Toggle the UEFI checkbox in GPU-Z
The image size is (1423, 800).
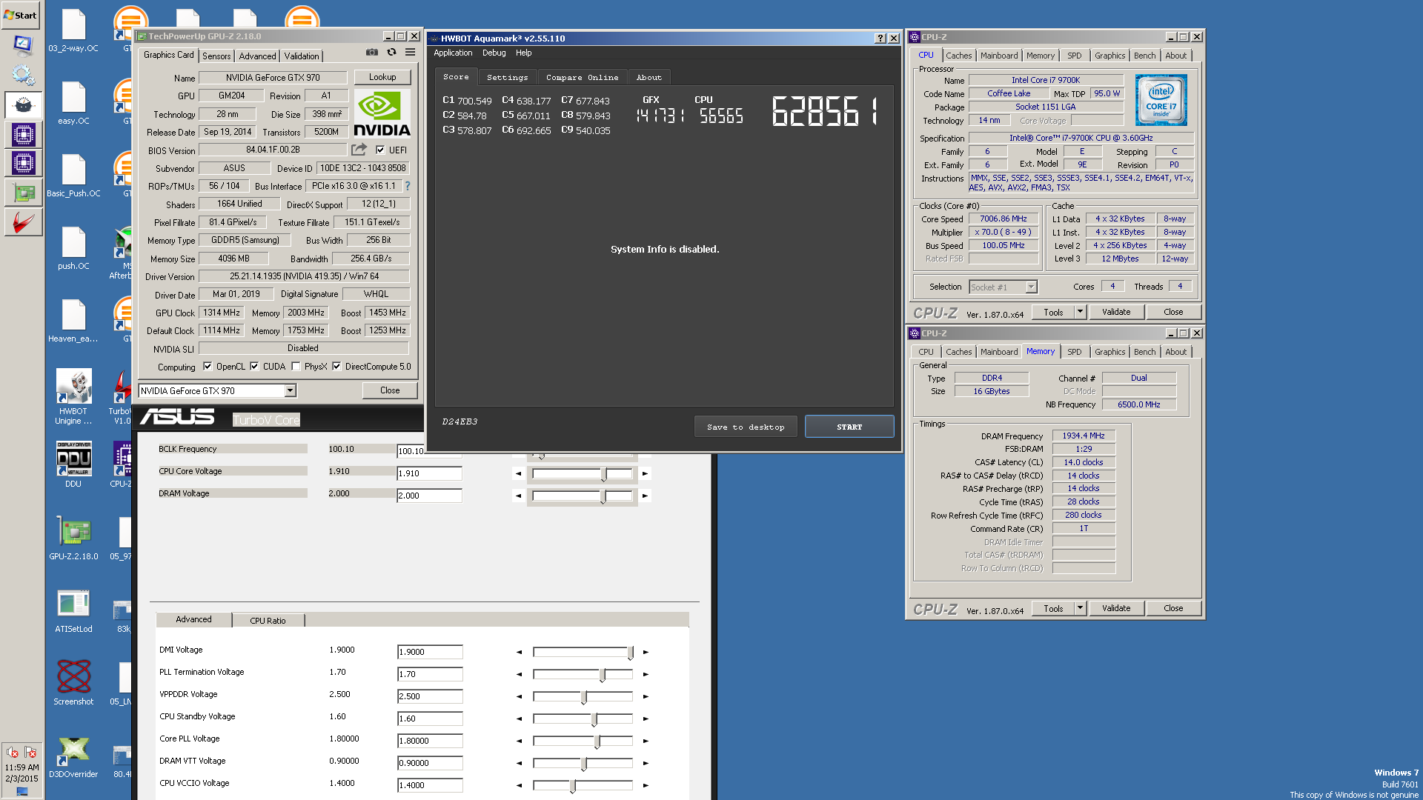(380, 150)
